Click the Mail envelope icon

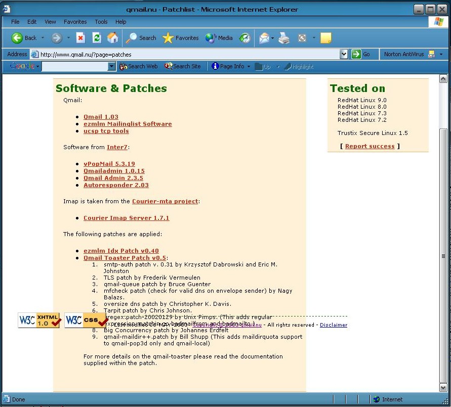point(264,38)
